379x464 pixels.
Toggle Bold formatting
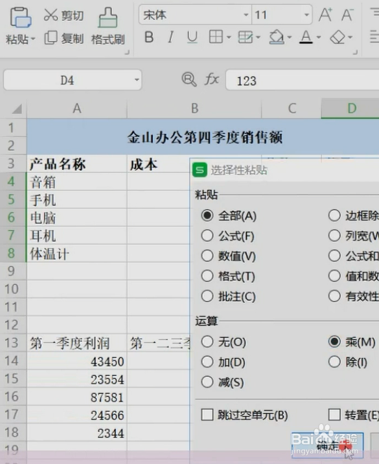pos(149,38)
